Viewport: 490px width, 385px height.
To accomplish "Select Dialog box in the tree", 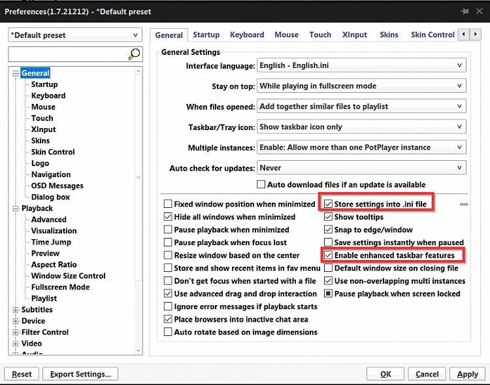I will coord(50,197).
